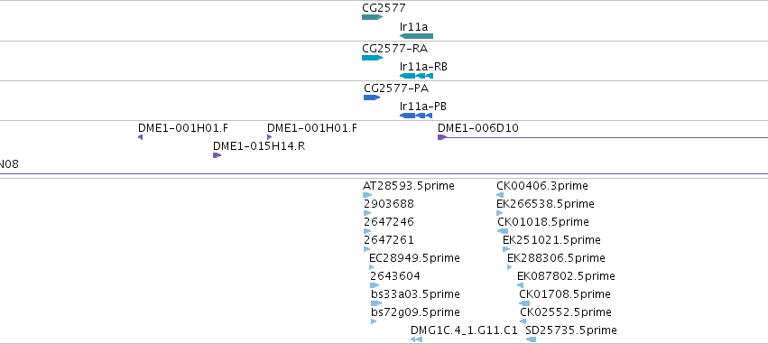Image resolution: width=768 pixels, height=344 pixels.
Task: Click the DME1-006D10 clone start arrow
Action: pyautogui.click(x=442, y=137)
